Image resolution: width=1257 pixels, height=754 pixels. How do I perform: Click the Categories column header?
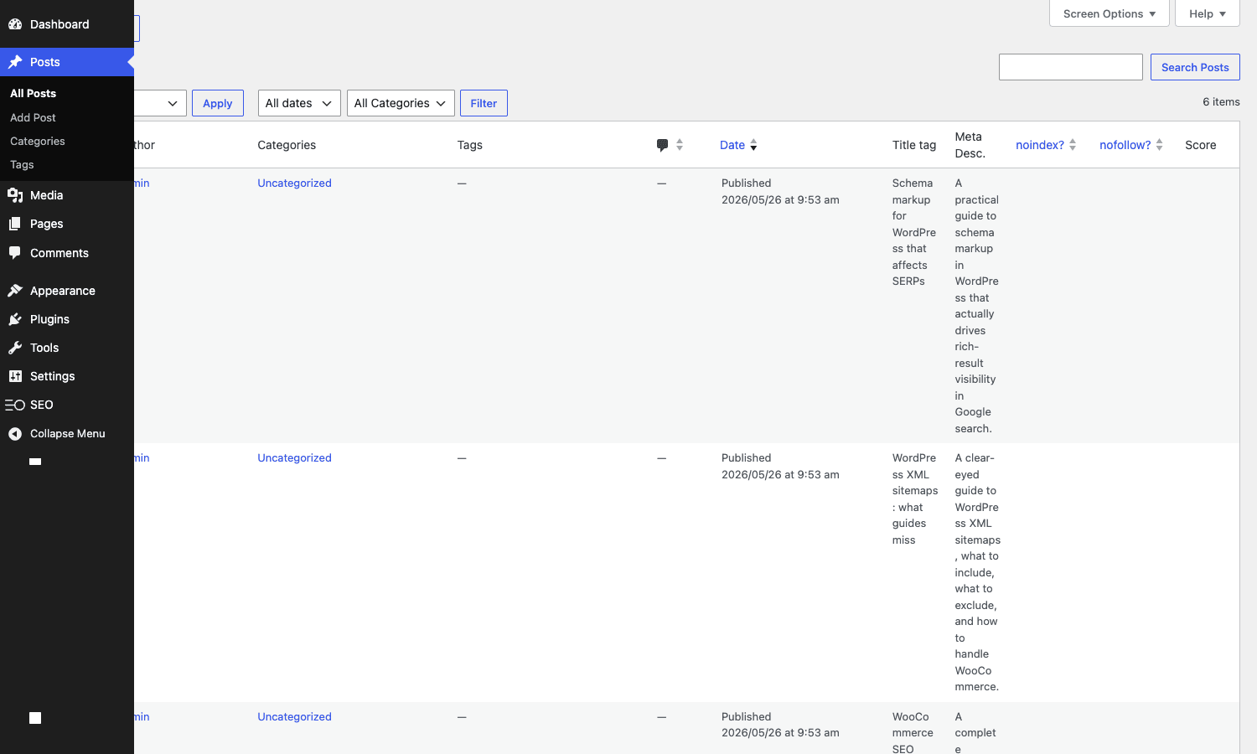point(287,145)
